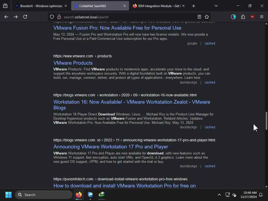Go forward with the forward arrow
The height and width of the screenshot is (201, 268).
point(16,17)
